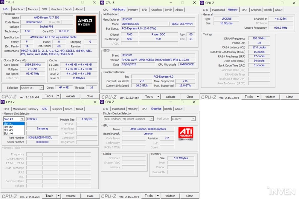299x199 pixels.
Task: Select the About tab in the memory Timings window
Action: (279, 10)
